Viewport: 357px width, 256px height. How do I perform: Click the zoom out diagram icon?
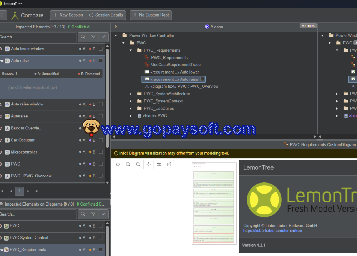[128, 164]
